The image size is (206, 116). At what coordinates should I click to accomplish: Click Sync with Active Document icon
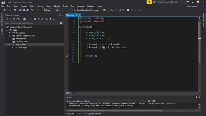(x=35, y=19)
